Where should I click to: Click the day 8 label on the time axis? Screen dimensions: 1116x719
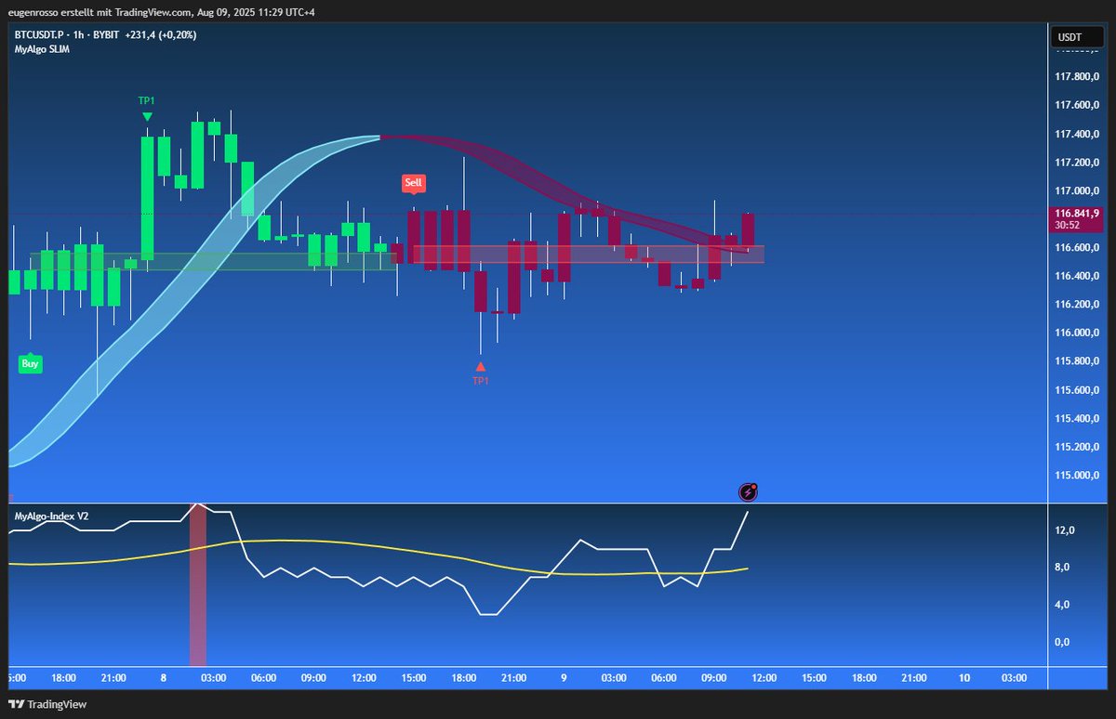click(163, 678)
